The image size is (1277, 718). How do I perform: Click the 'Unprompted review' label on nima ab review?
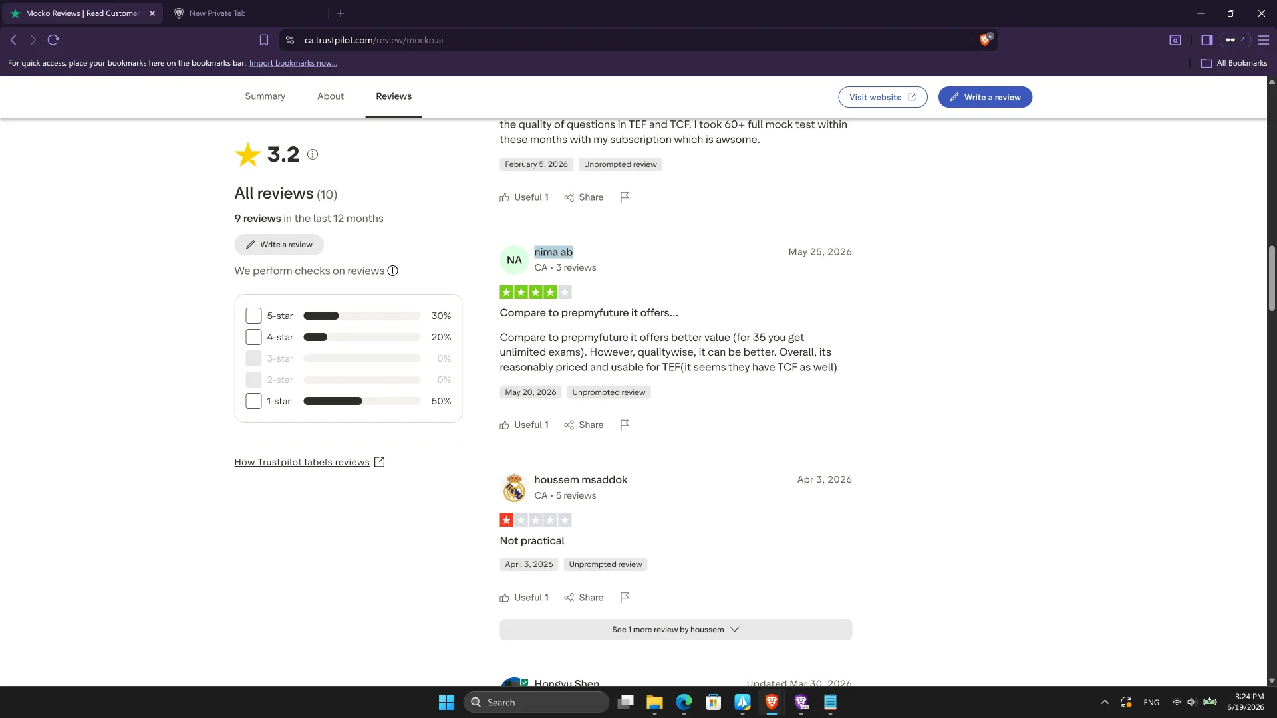click(609, 392)
